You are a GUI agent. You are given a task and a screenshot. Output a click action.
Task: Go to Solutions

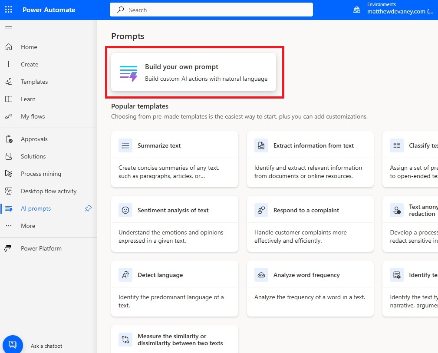coord(33,156)
